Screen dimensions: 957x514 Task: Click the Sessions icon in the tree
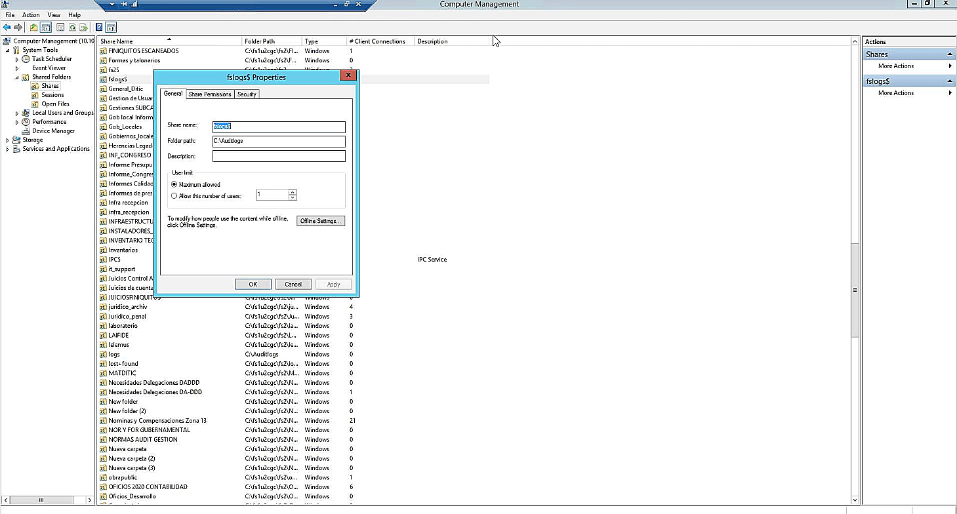tap(36, 95)
